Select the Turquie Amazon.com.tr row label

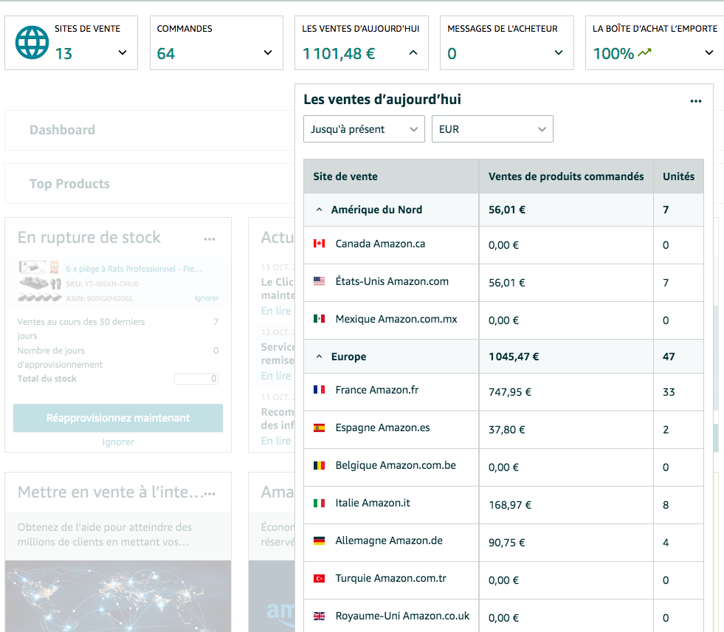tap(390, 578)
